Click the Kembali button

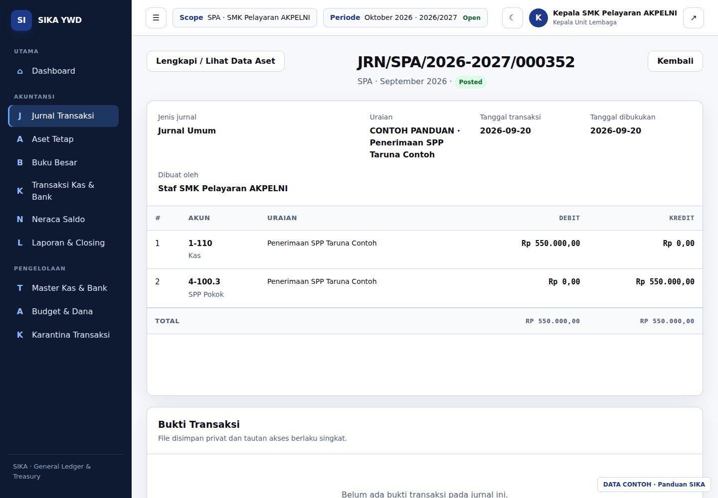[x=675, y=61]
